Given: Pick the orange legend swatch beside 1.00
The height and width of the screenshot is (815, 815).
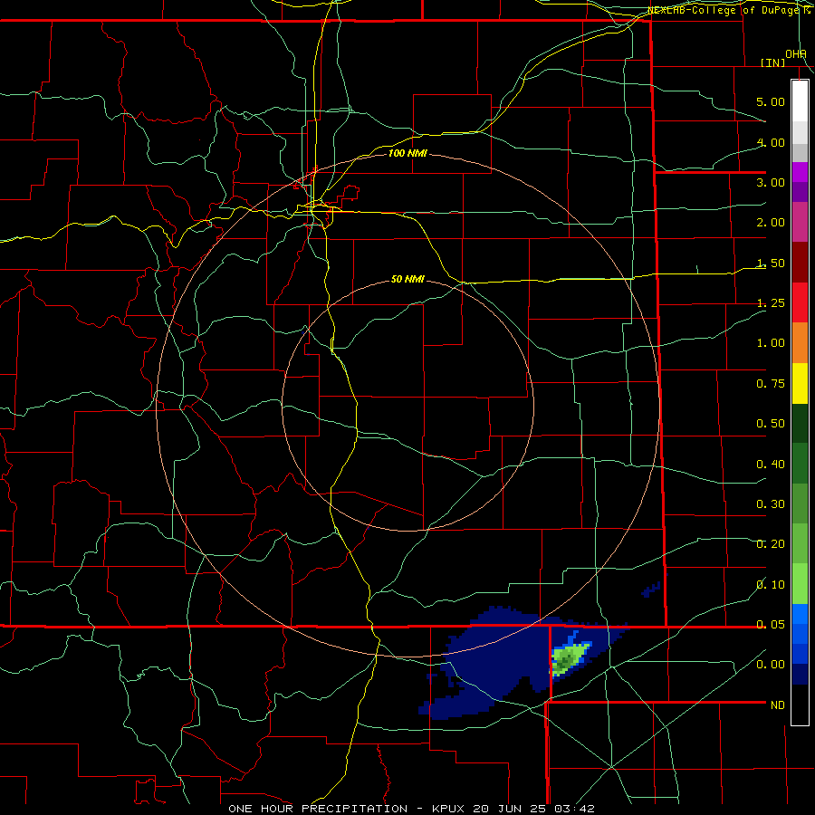Looking at the screenshot, I should coord(800,342).
